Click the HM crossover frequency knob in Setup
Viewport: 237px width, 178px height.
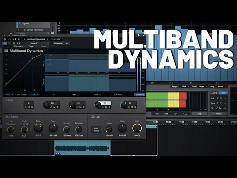tap(98, 105)
